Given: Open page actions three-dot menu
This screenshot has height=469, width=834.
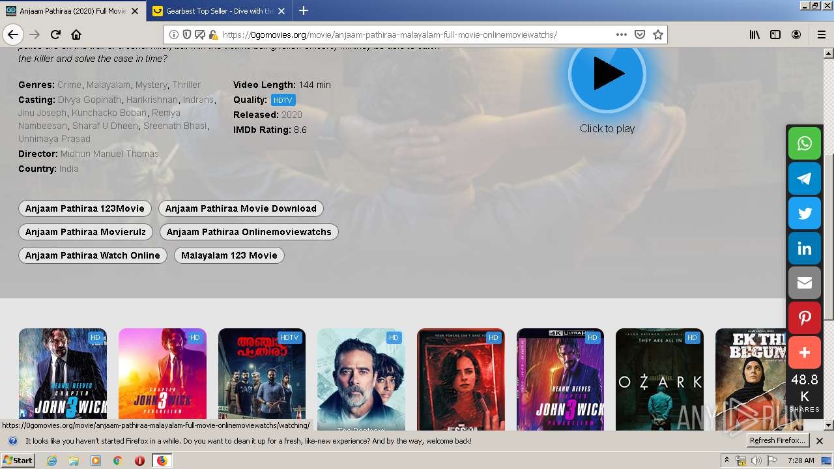Looking at the screenshot, I should 622,35.
